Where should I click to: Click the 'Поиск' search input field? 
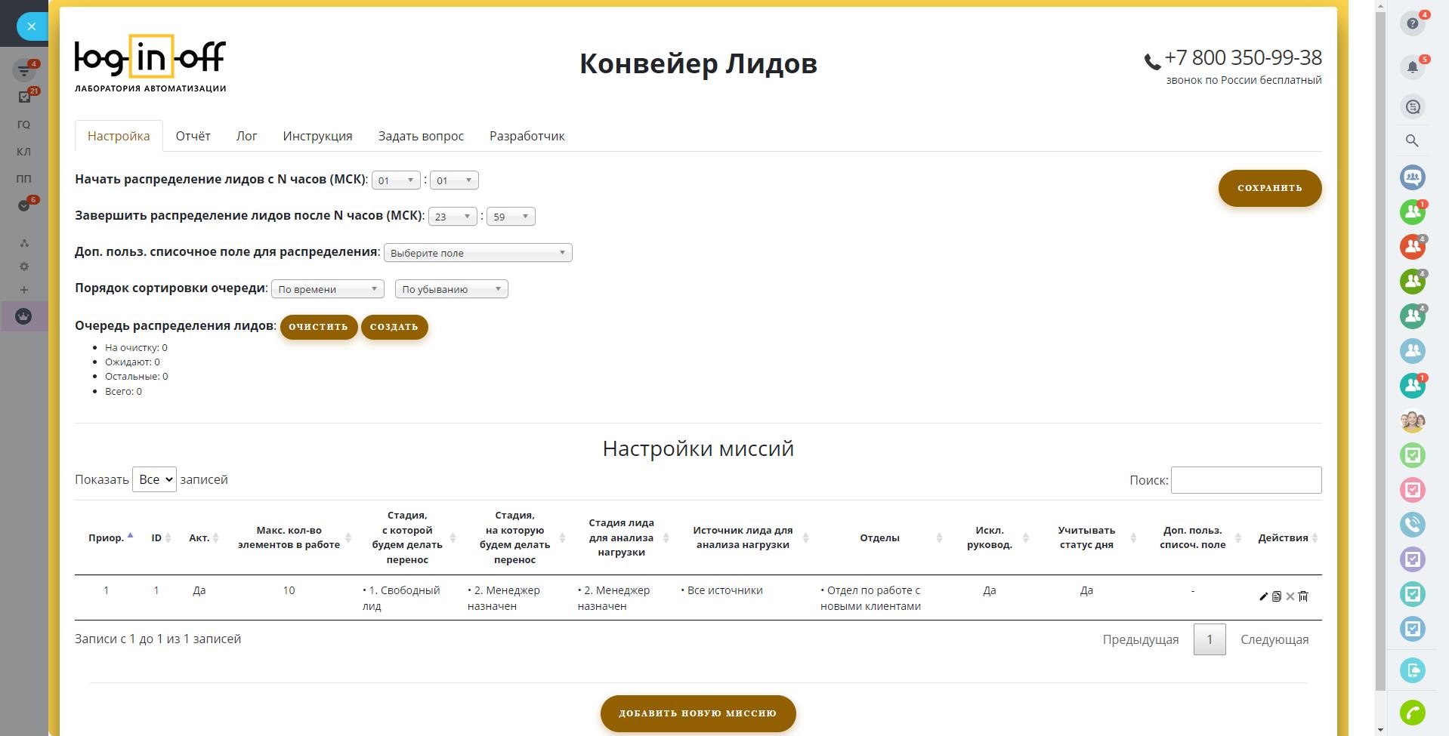pos(1245,480)
